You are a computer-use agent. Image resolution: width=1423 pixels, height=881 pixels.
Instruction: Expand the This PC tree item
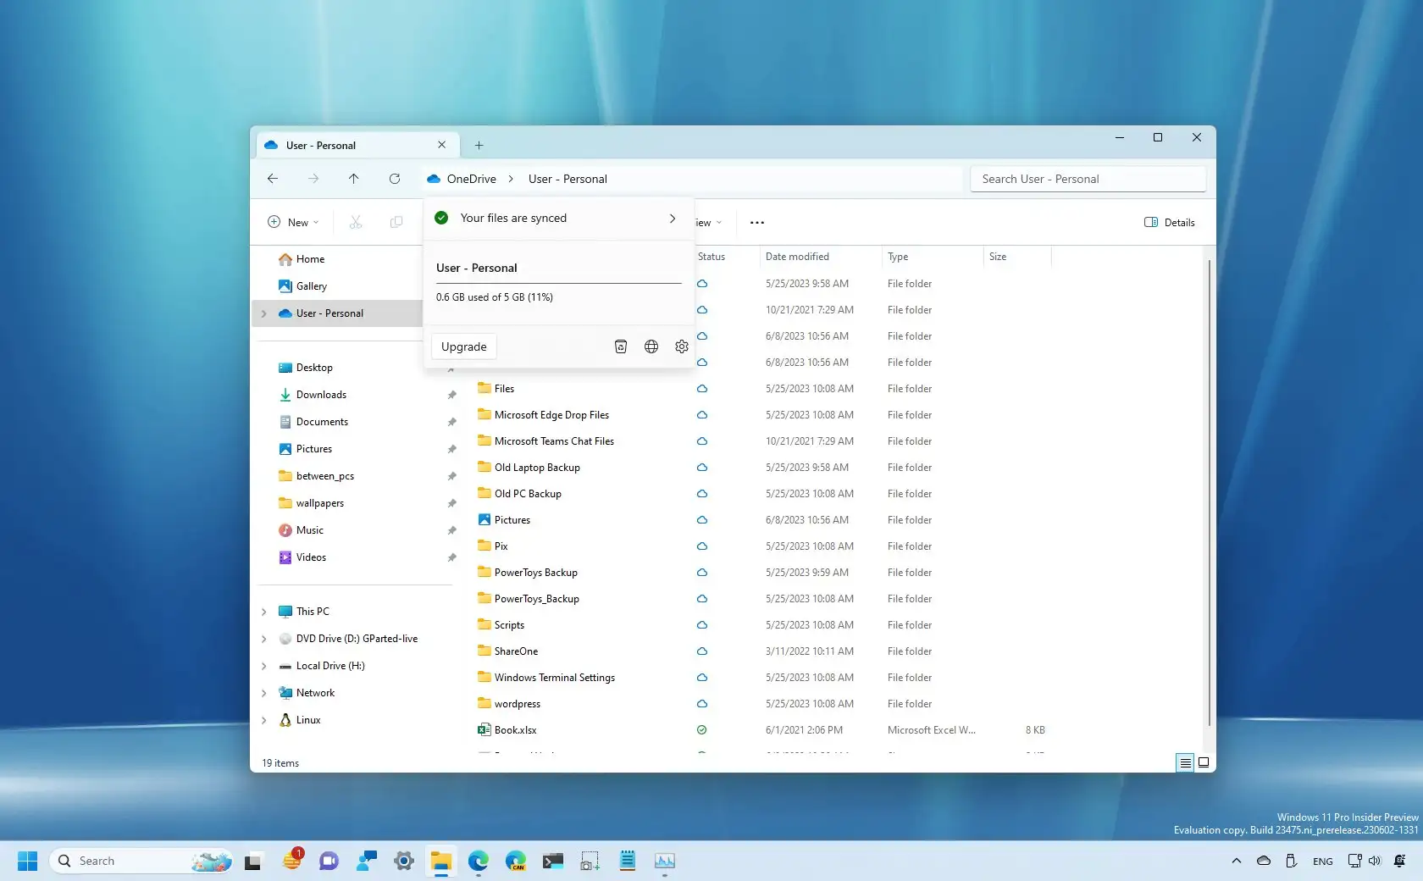[x=263, y=611]
